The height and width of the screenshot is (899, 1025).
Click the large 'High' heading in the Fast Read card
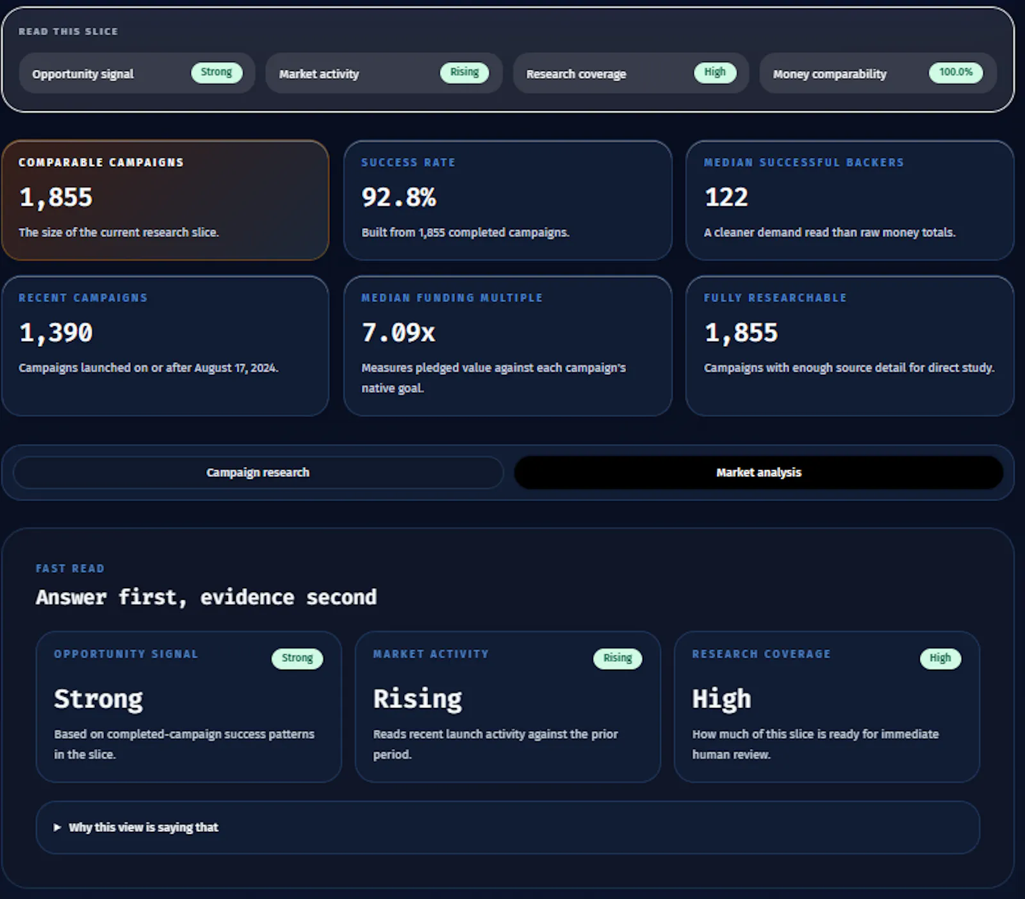(721, 699)
